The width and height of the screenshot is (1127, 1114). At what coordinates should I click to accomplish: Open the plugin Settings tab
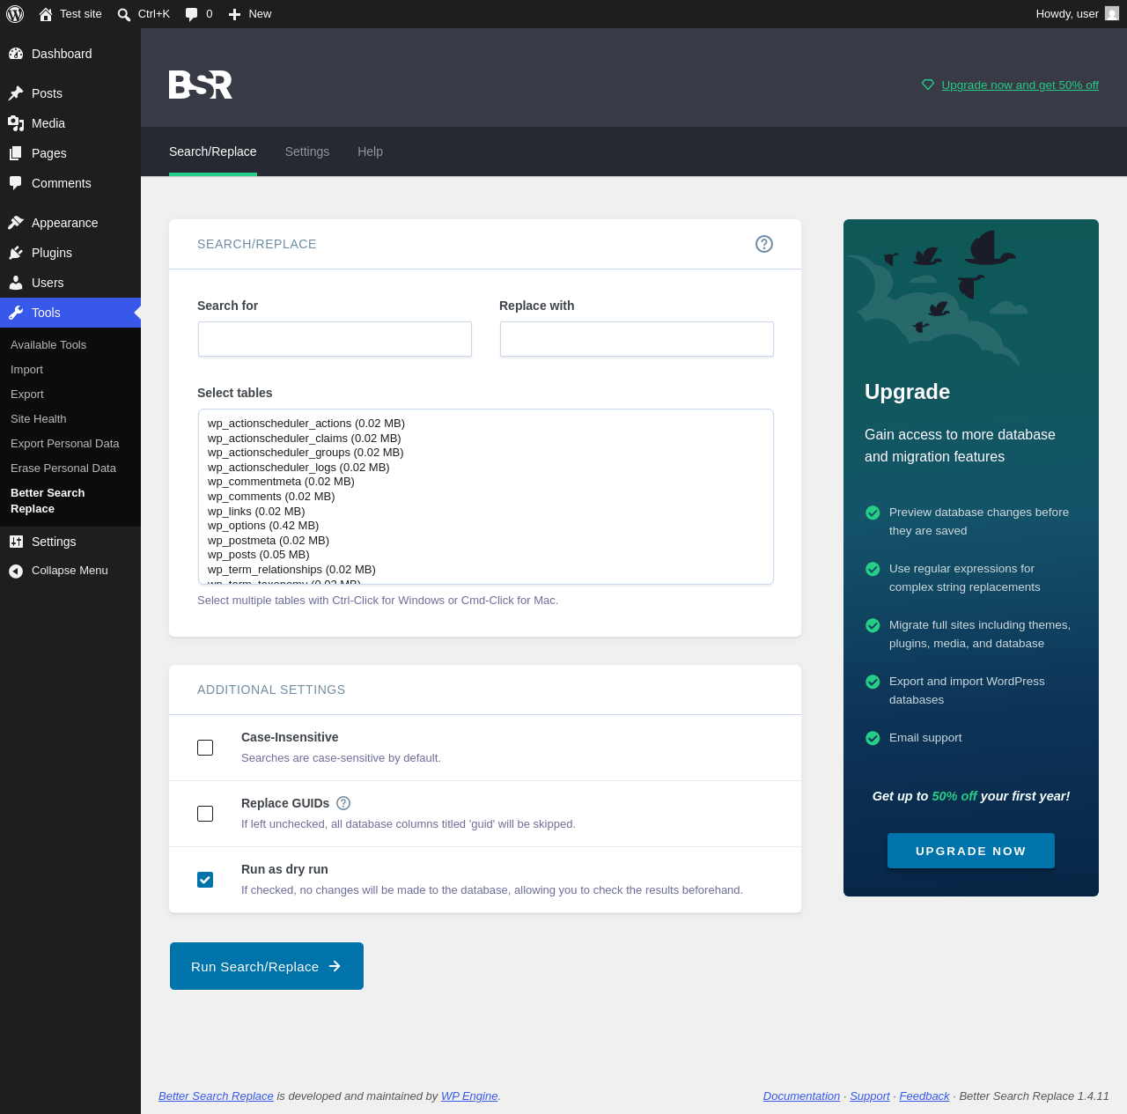[x=307, y=151]
